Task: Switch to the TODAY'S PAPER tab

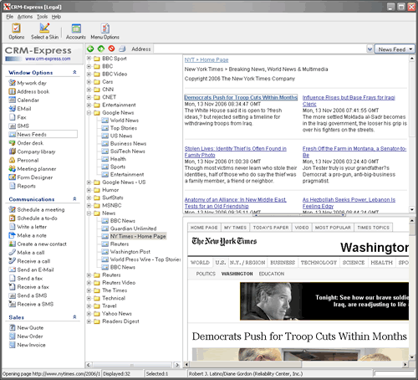Action: [271, 228]
